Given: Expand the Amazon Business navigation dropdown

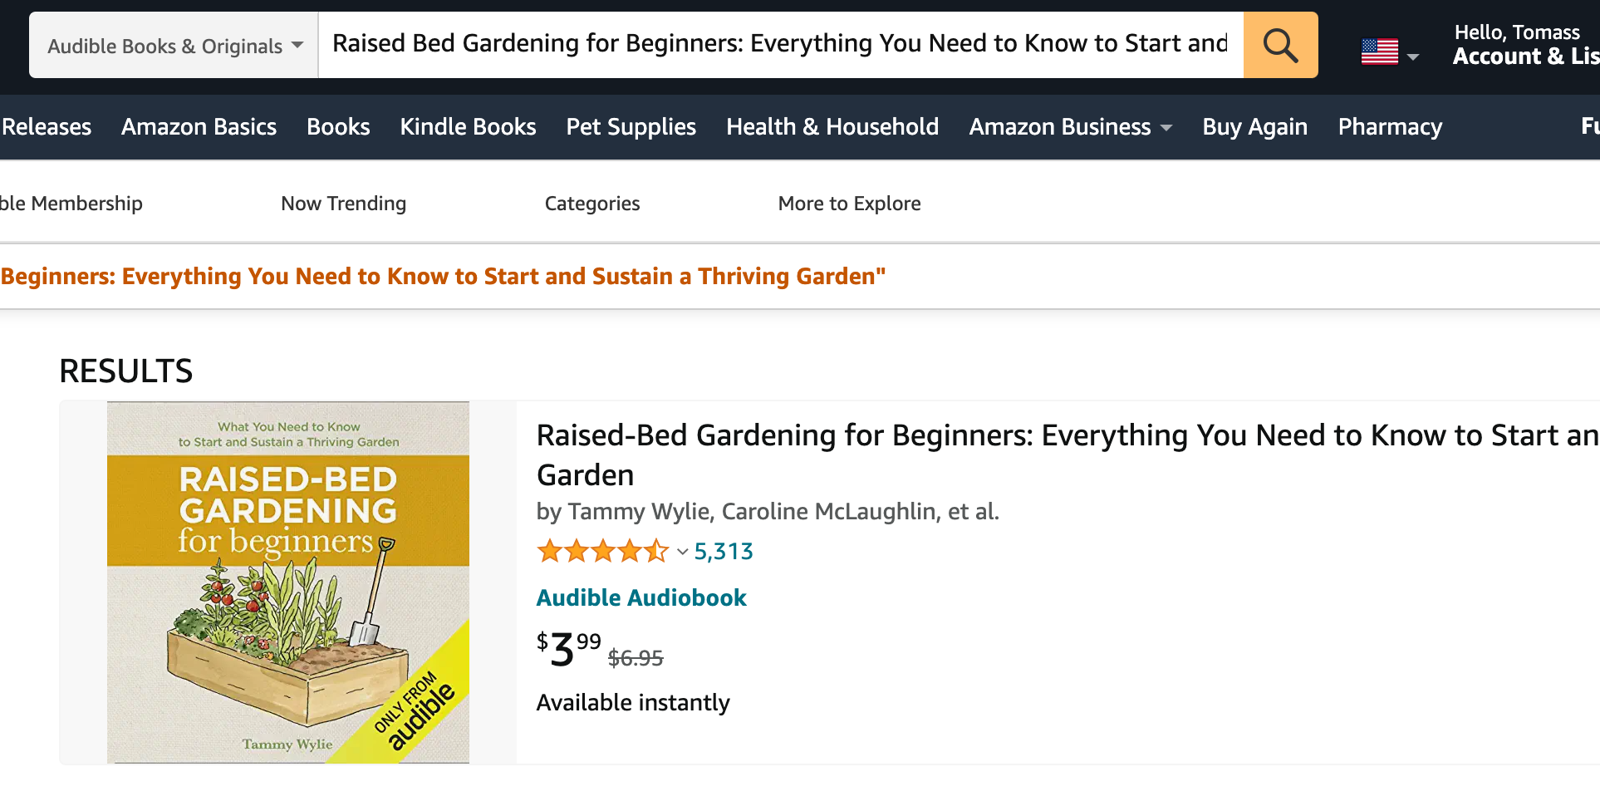Looking at the screenshot, I should [x=1071, y=127].
